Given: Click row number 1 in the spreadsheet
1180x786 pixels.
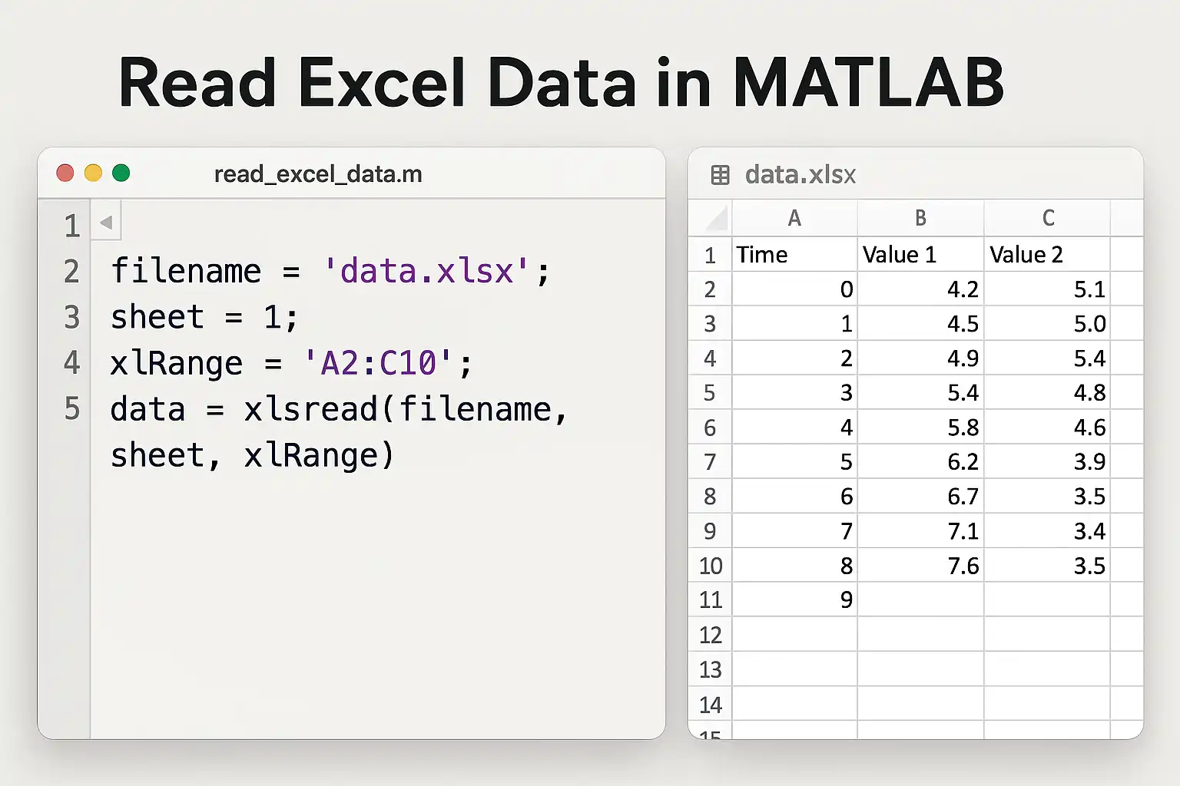Looking at the screenshot, I should (709, 254).
